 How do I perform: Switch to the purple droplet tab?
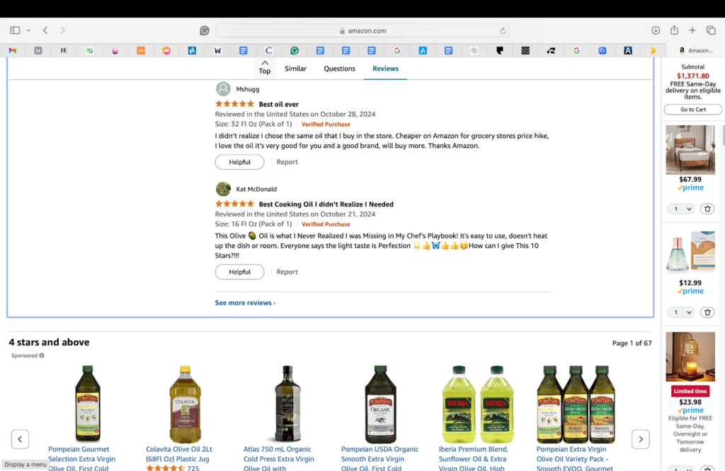tap(115, 50)
